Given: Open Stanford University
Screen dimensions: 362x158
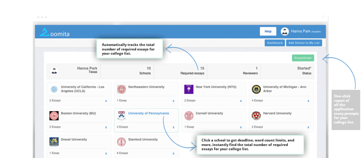Looking at the screenshot, I should (x=143, y=139).
